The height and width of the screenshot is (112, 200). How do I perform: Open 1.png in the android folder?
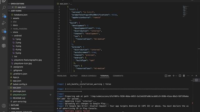pyautogui.click(x=18, y=39)
